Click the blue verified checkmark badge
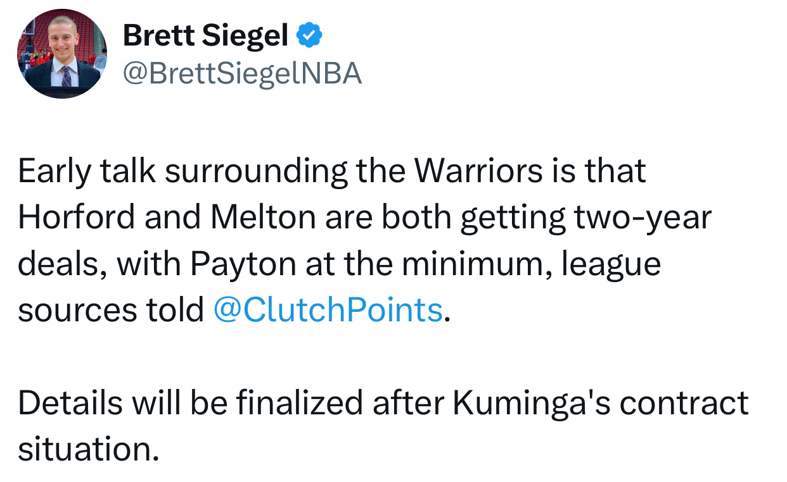This screenshot has height=482, width=787. pyautogui.click(x=310, y=35)
